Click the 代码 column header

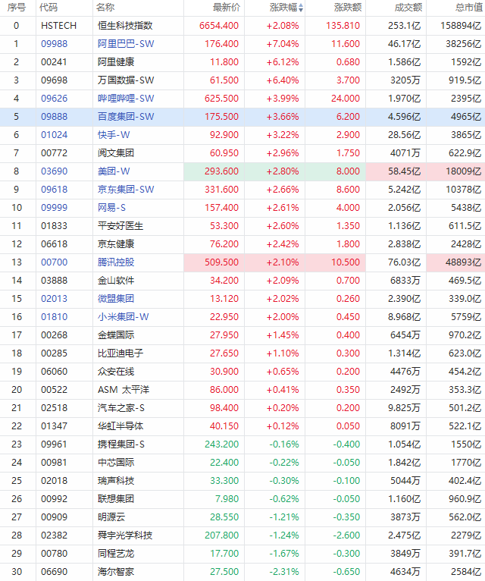coord(48,8)
